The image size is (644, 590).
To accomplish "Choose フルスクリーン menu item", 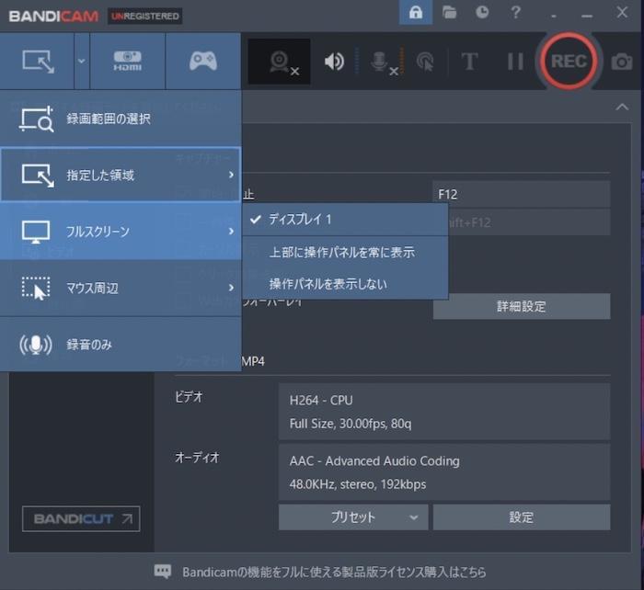I will [121, 232].
